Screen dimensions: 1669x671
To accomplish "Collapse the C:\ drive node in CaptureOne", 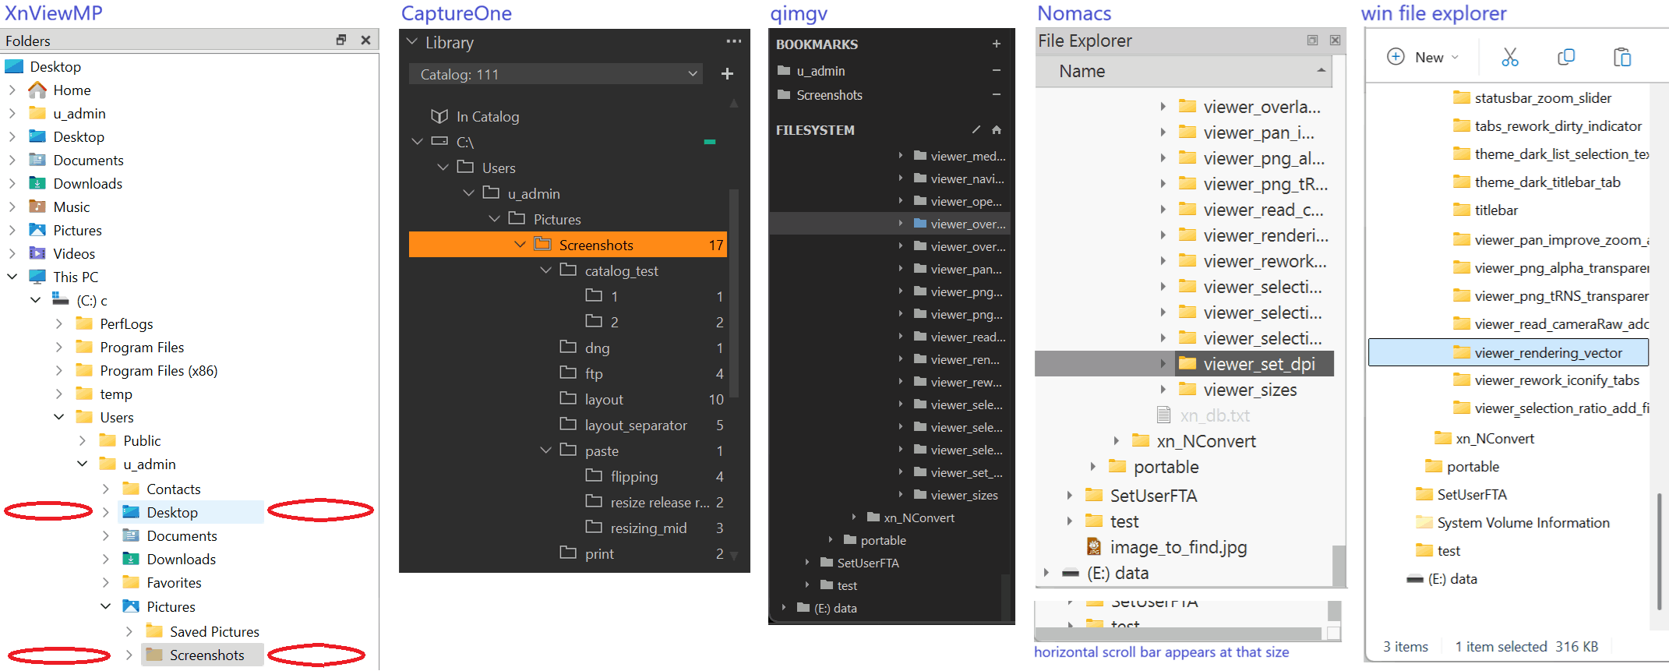I will pyautogui.click(x=417, y=142).
